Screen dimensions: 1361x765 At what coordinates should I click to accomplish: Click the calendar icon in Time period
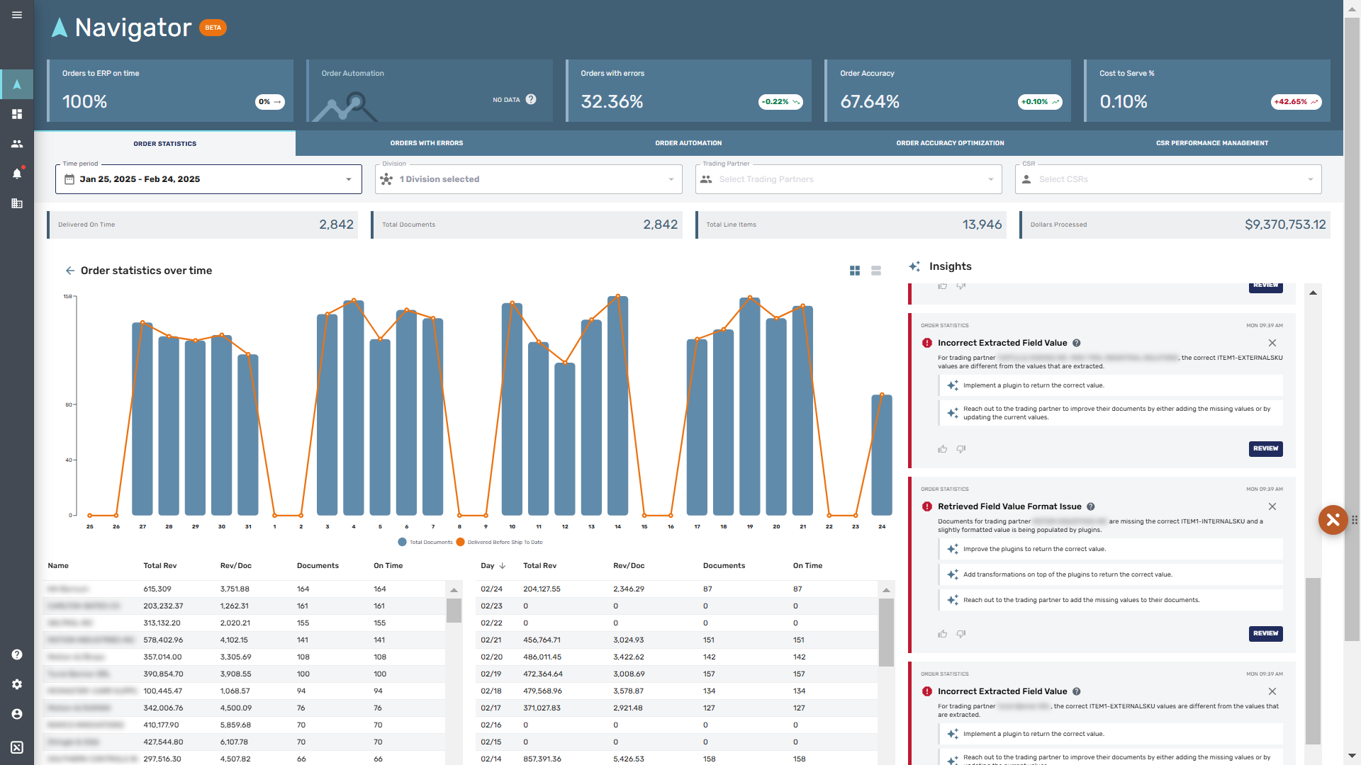tap(69, 179)
